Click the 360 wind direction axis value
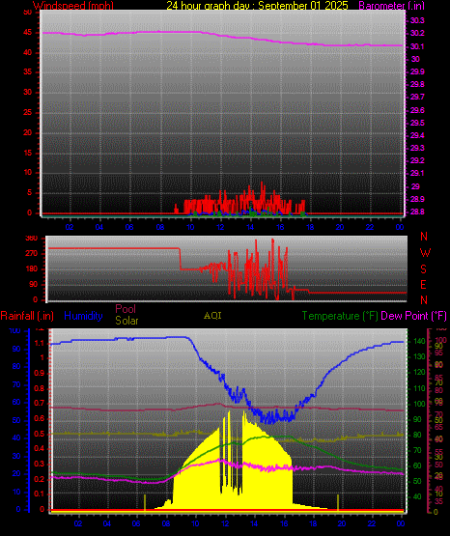450x536 pixels. click(x=32, y=239)
